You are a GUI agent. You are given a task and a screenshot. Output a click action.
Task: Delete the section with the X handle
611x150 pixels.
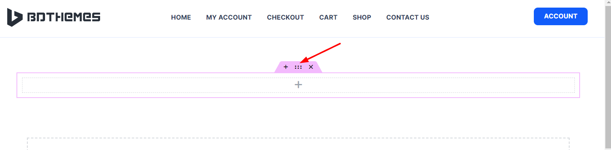pyautogui.click(x=311, y=67)
